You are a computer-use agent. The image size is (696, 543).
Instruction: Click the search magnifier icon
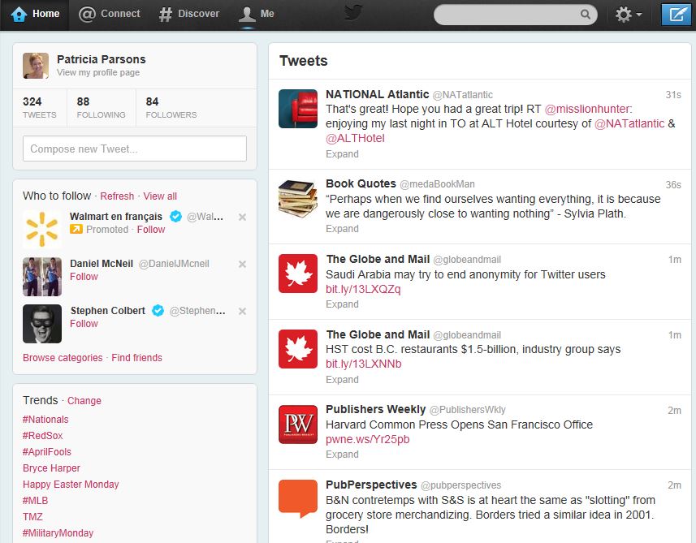point(586,15)
